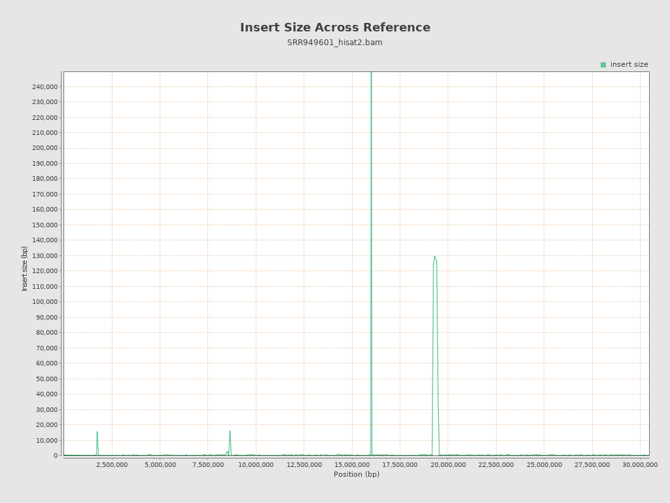The image size is (670, 503).
Task: Select the 'insert size' legend label
Action: point(629,65)
